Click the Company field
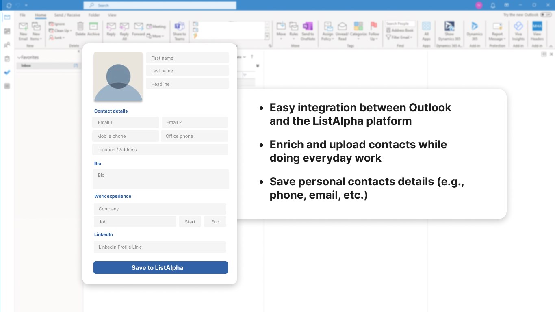 point(160,209)
